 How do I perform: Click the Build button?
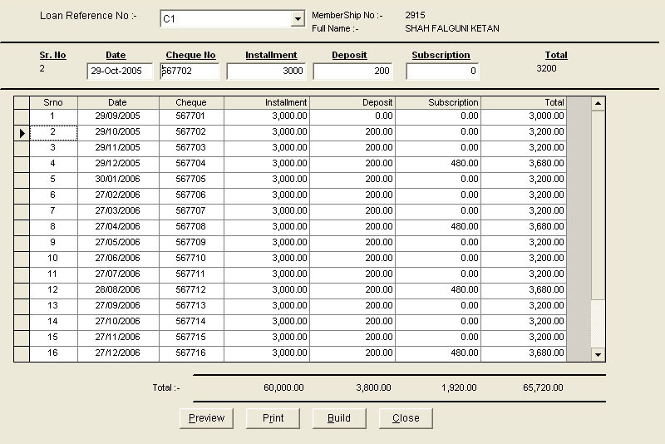339,418
